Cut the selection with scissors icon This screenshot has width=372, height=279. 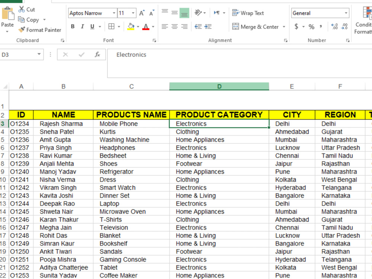pos(22,9)
